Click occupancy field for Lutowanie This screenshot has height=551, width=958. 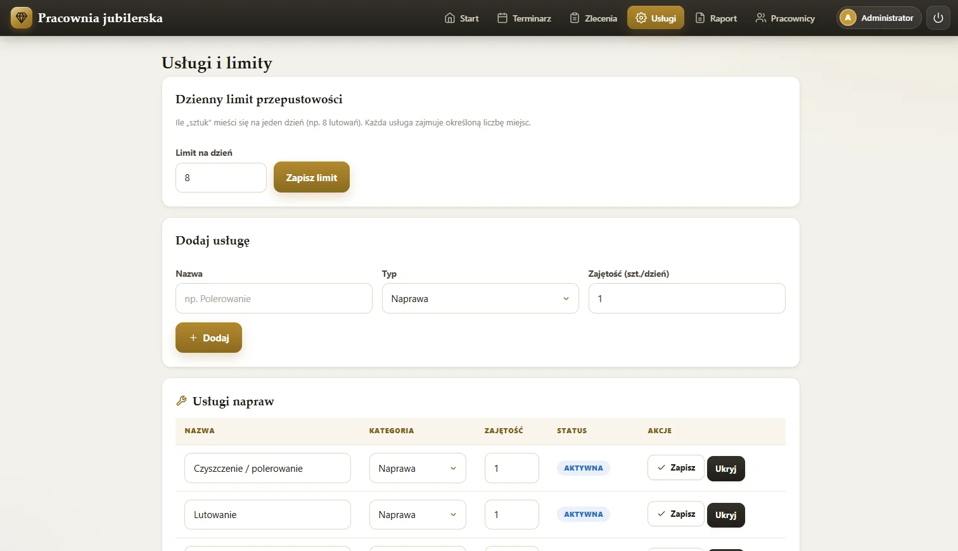point(512,514)
